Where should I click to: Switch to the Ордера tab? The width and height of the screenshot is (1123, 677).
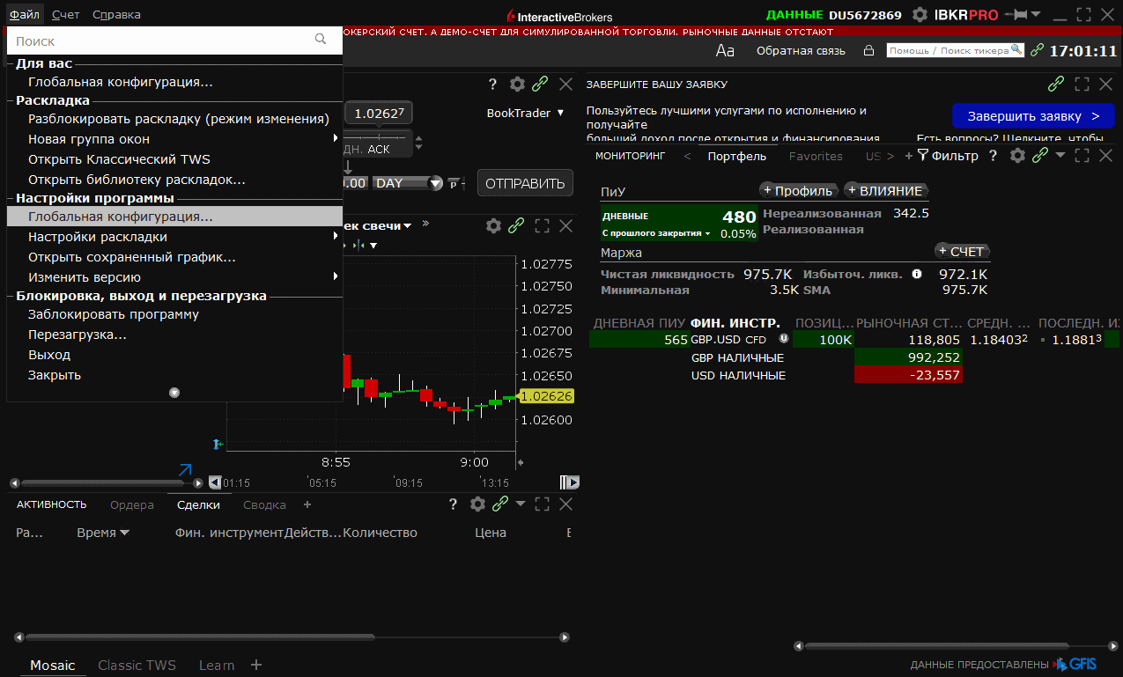point(132,504)
